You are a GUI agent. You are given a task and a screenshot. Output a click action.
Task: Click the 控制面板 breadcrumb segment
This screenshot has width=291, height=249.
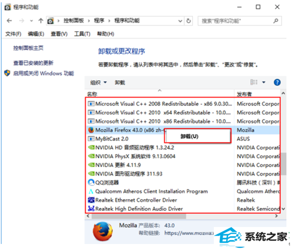74,21
